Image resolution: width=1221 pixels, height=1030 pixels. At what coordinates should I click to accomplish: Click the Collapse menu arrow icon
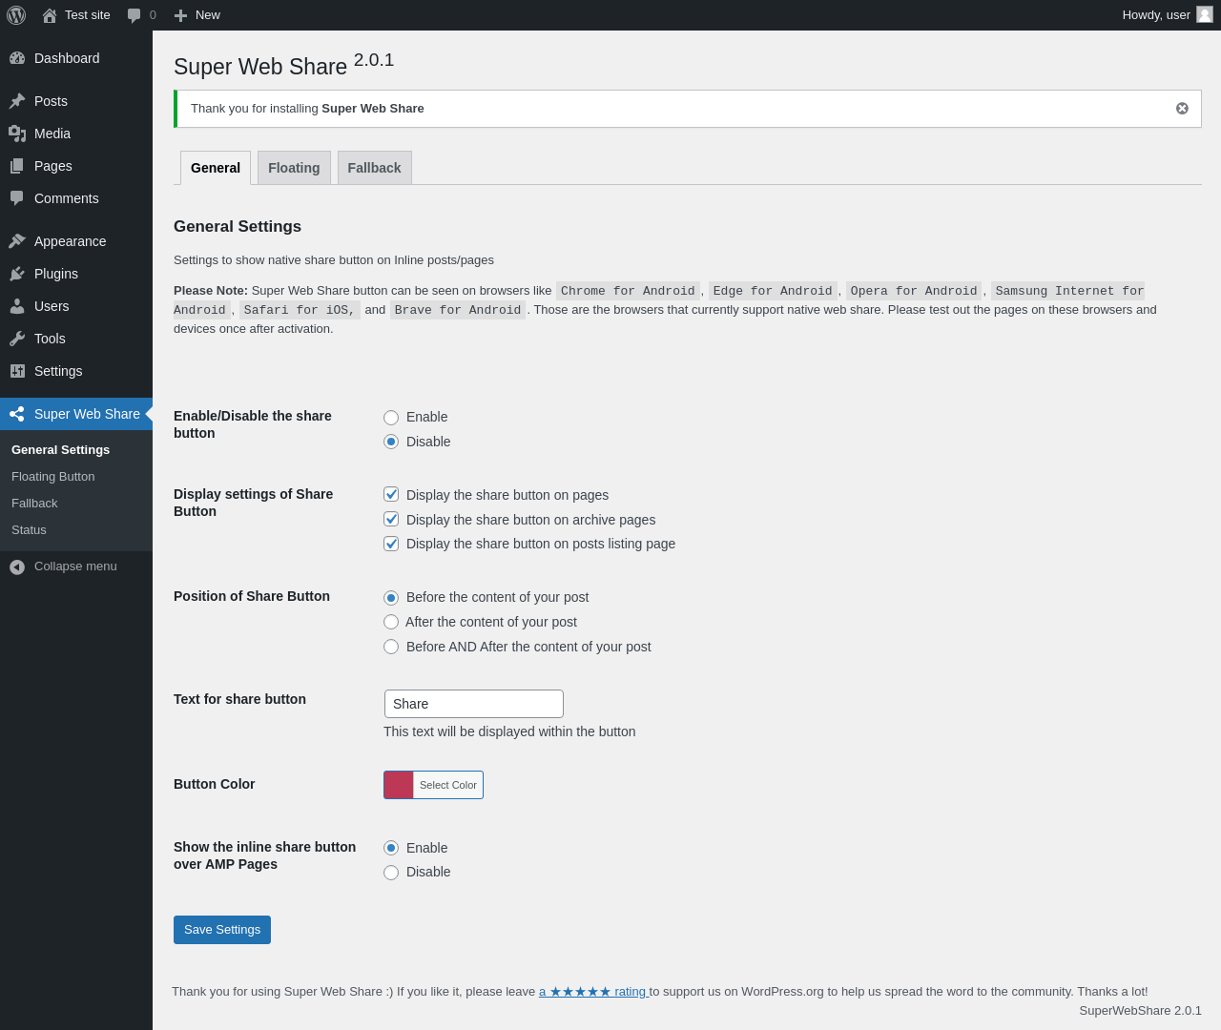[17, 567]
